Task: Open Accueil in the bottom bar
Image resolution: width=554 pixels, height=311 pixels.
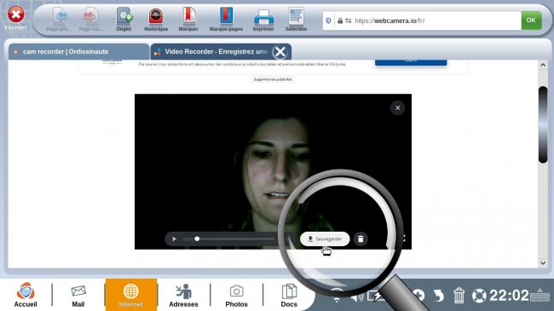Action: (26, 295)
